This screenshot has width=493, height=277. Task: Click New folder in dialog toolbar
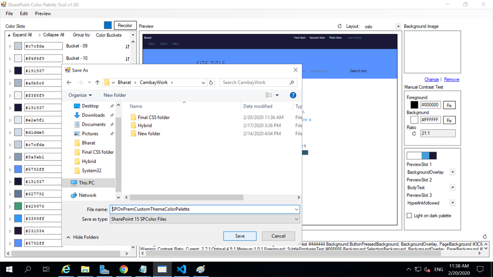[115, 95]
